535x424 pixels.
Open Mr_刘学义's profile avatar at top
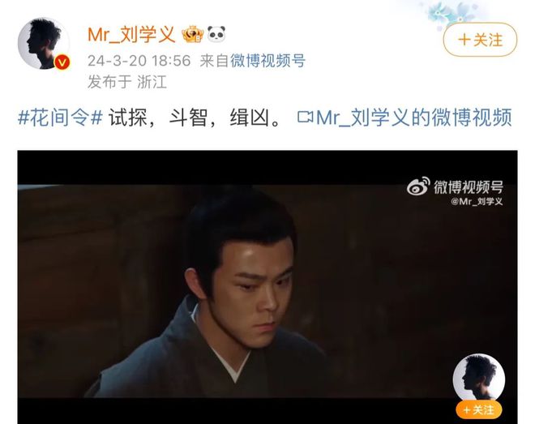pyautogui.click(x=44, y=43)
